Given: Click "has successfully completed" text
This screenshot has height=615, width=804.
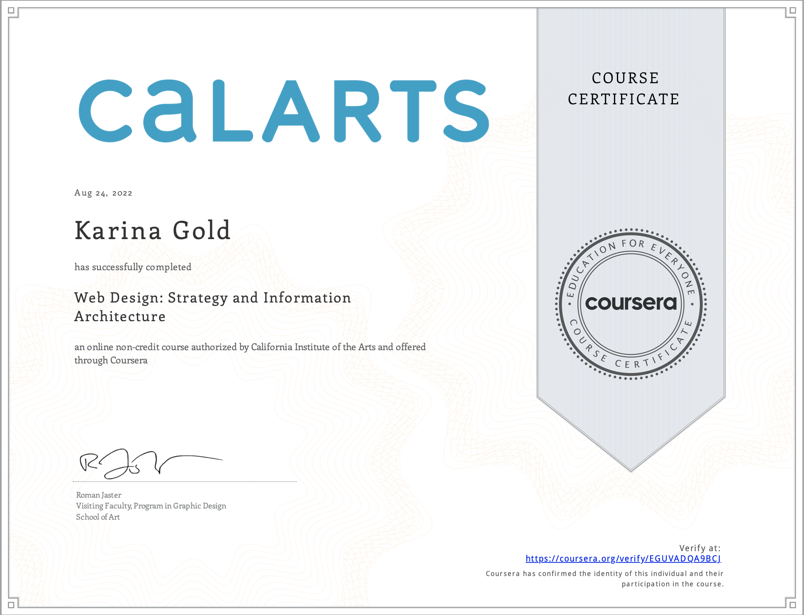Looking at the screenshot, I should [133, 267].
